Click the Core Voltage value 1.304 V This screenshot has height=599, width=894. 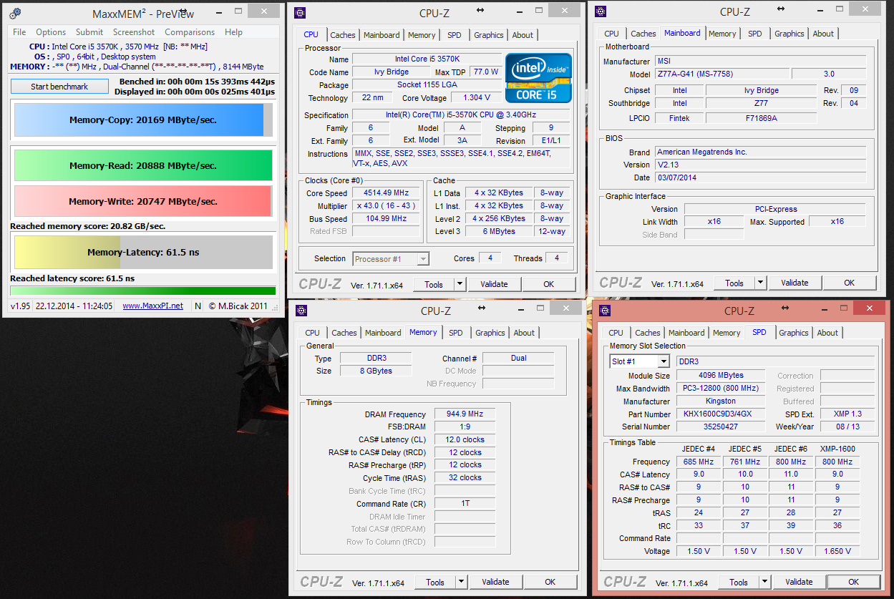[477, 97]
